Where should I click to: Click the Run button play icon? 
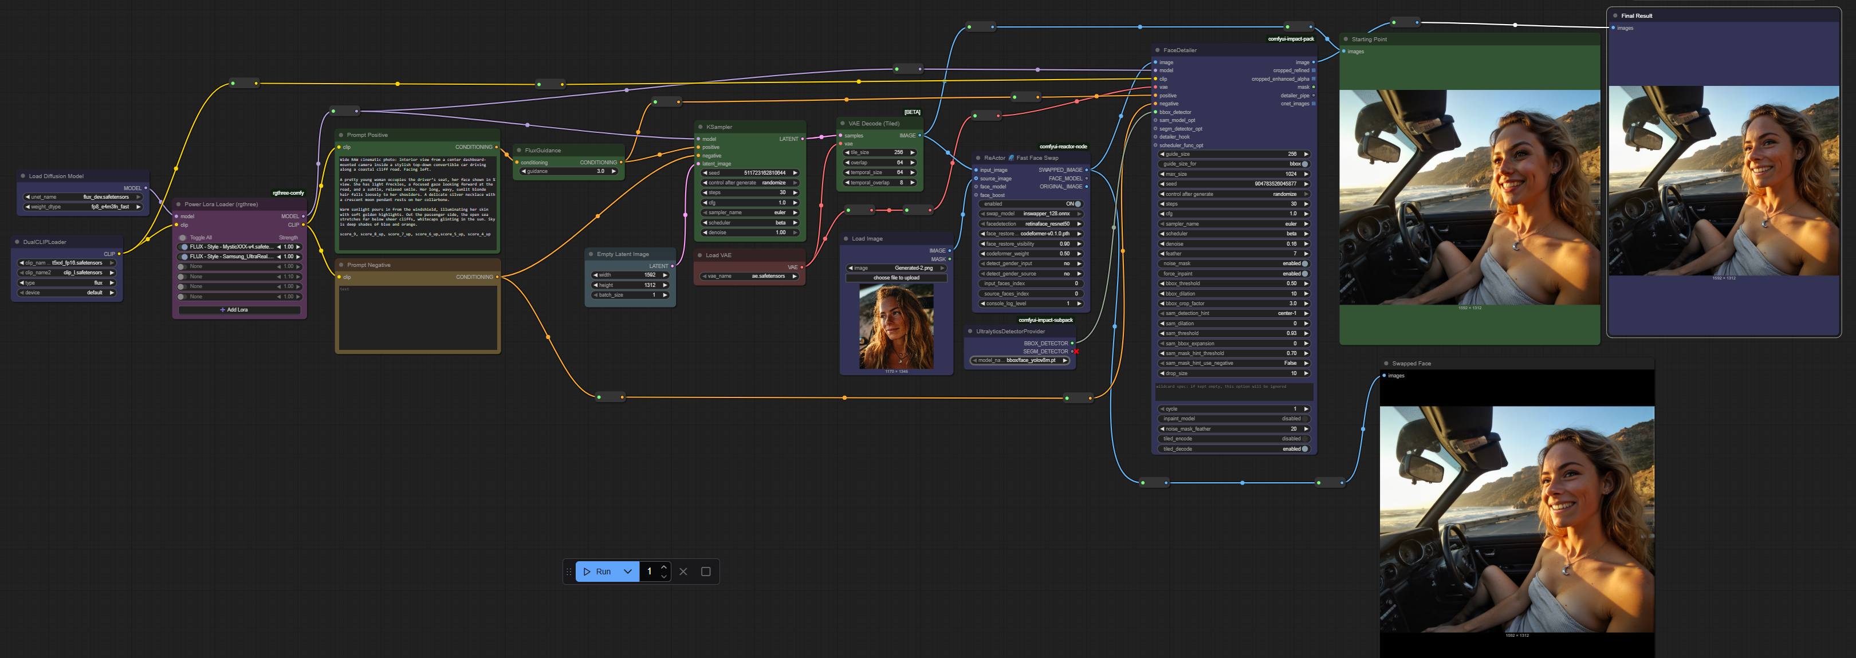pyautogui.click(x=587, y=572)
